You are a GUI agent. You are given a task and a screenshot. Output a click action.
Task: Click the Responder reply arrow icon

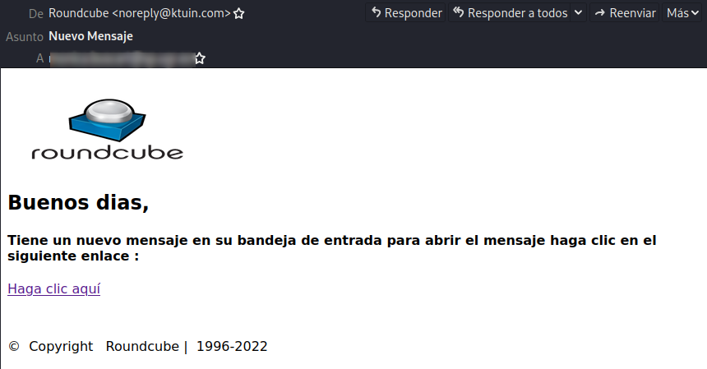(376, 12)
